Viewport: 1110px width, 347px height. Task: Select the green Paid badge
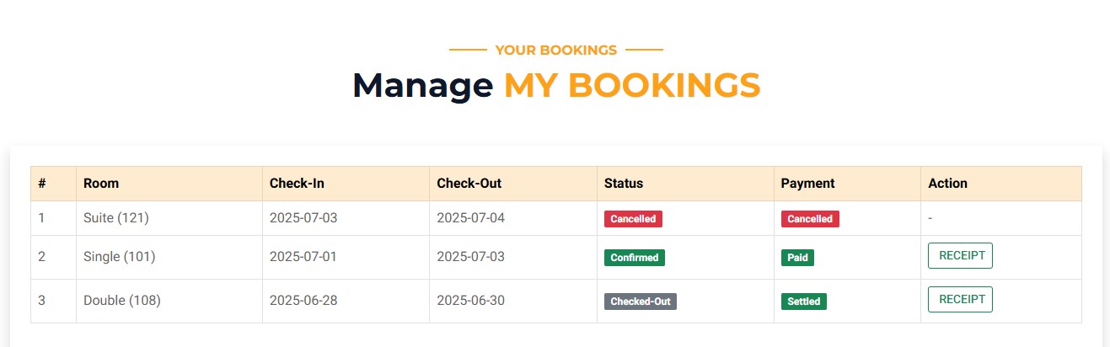point(797,258)
